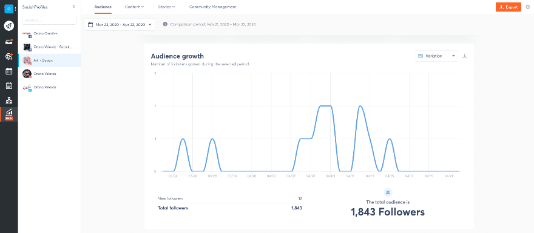Switch to the Audience tab
This screenshot has height=233, width=534.
click(103, 7)
